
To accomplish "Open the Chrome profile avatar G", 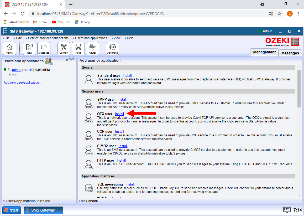I will click(290, 14).
